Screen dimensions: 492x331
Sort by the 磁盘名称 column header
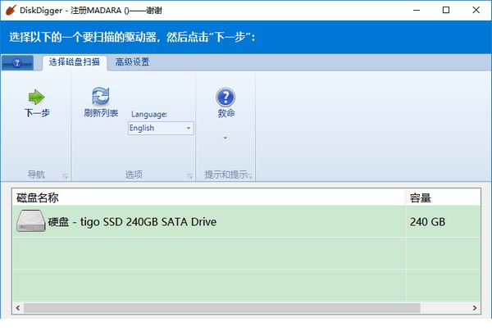coord(209,197)
